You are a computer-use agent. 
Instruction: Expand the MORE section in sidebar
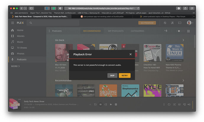tap(15, 66)
